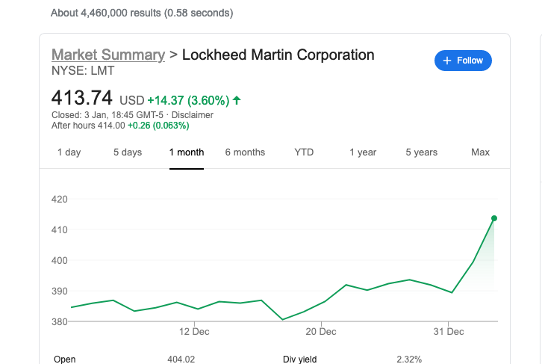Screen dimensions: 542x364
Task: Click the 20 Dec axis label
Action: tap(321, 331)
